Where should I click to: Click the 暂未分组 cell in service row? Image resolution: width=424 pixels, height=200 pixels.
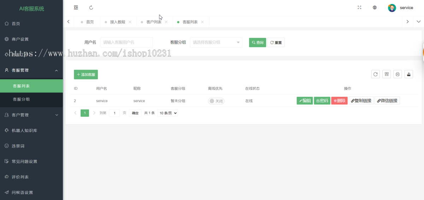pyautogui.click(x=178, y=101)
